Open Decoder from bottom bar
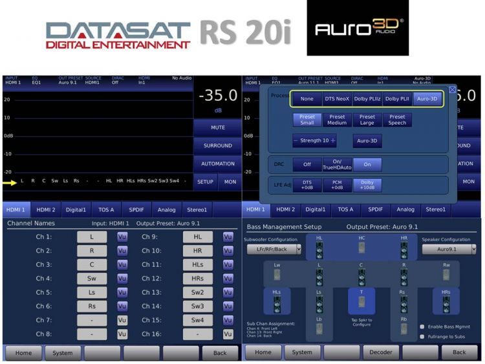The height and width of the screenshot is (364, 485). pyautogui.click(x=381, y=352)
